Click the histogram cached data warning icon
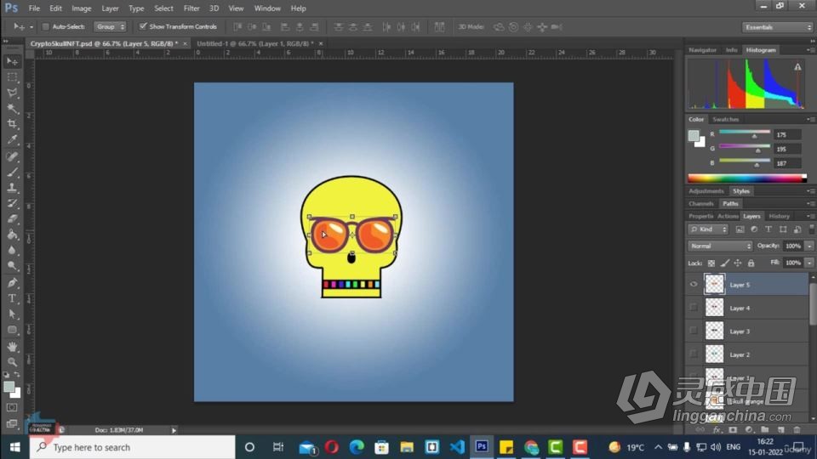This screenshot has height=459, width=817. 797,67
